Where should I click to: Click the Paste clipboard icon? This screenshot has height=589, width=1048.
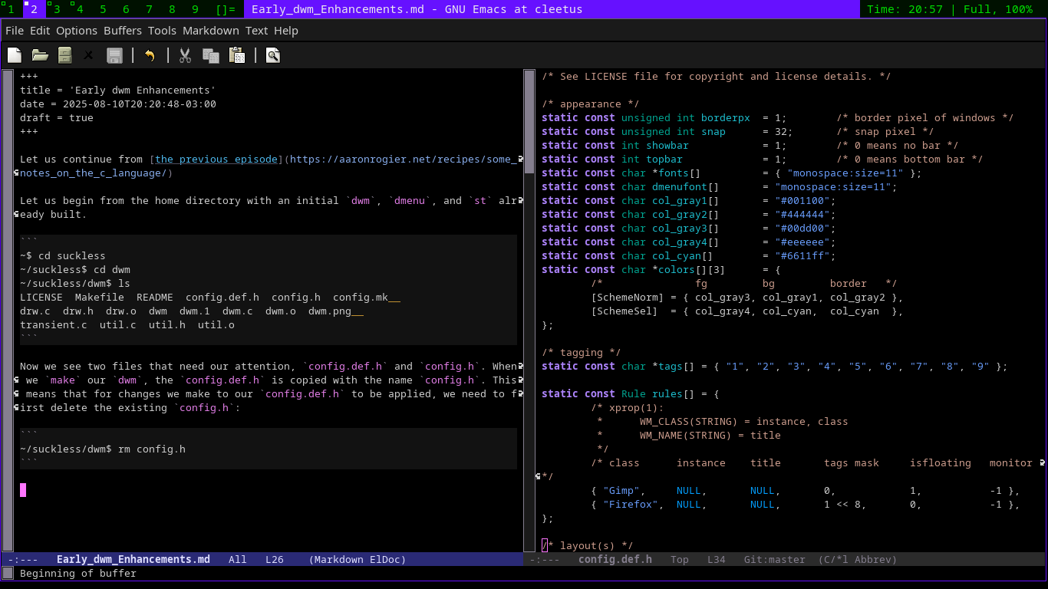tap(237, 55)
